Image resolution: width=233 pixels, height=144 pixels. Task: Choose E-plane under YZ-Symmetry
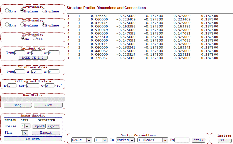click(44, 10)
